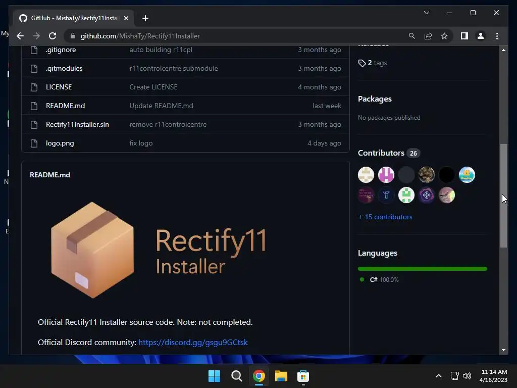Open Windows taskbar Search

[236, 376]
